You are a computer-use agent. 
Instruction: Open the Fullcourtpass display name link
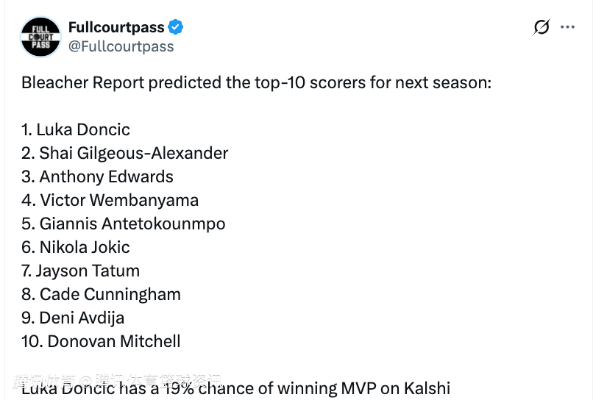(116, 27)
